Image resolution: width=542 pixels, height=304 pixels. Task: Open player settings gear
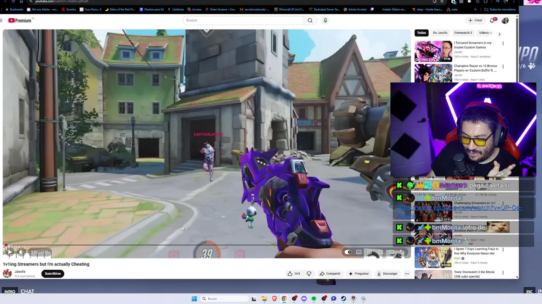click(x=370, y=252)
